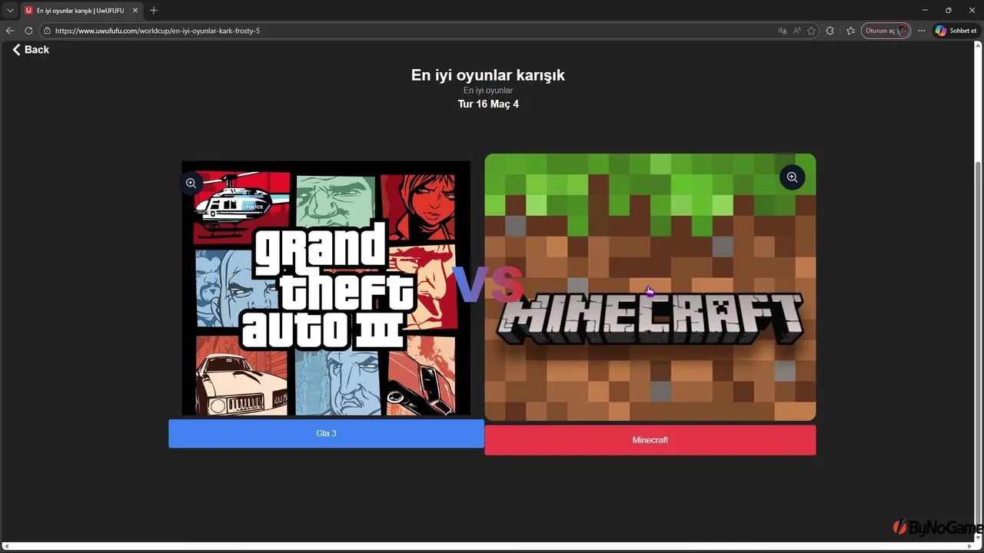The image size is (984, 553).
Task: Switch to the En iyi oyunlar karışık tab
Action: pyautogui.click(x=81, y=11)
